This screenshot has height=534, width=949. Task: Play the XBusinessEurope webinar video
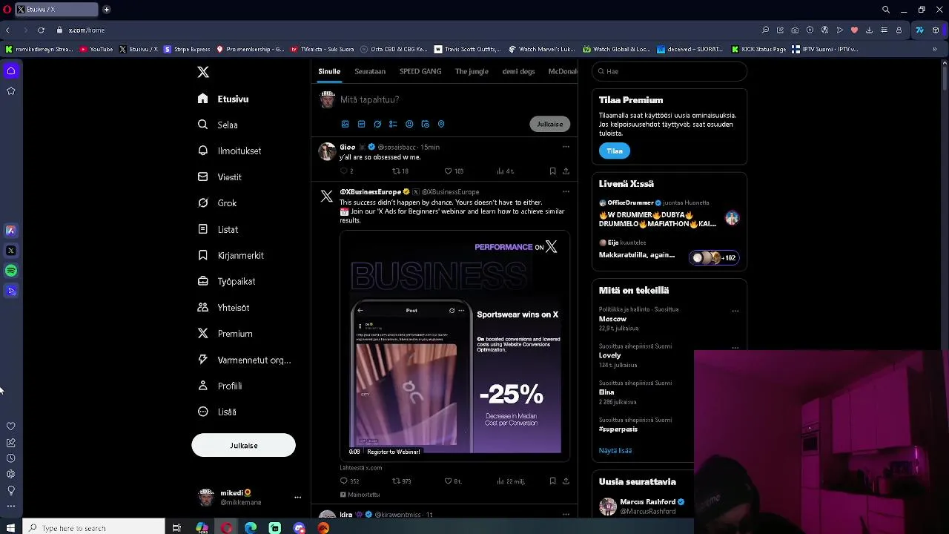click(x=454, y=345)
